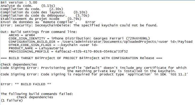
Task: Click the SecKeychainDelete security error line
Action: coord(79,25)
